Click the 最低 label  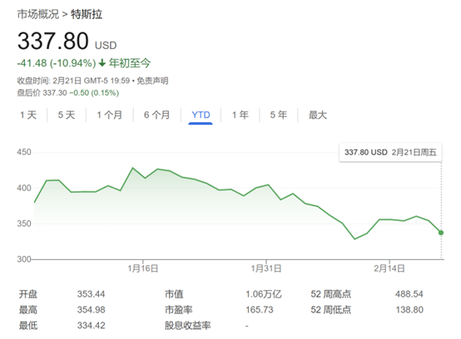[x=28, y=326]
